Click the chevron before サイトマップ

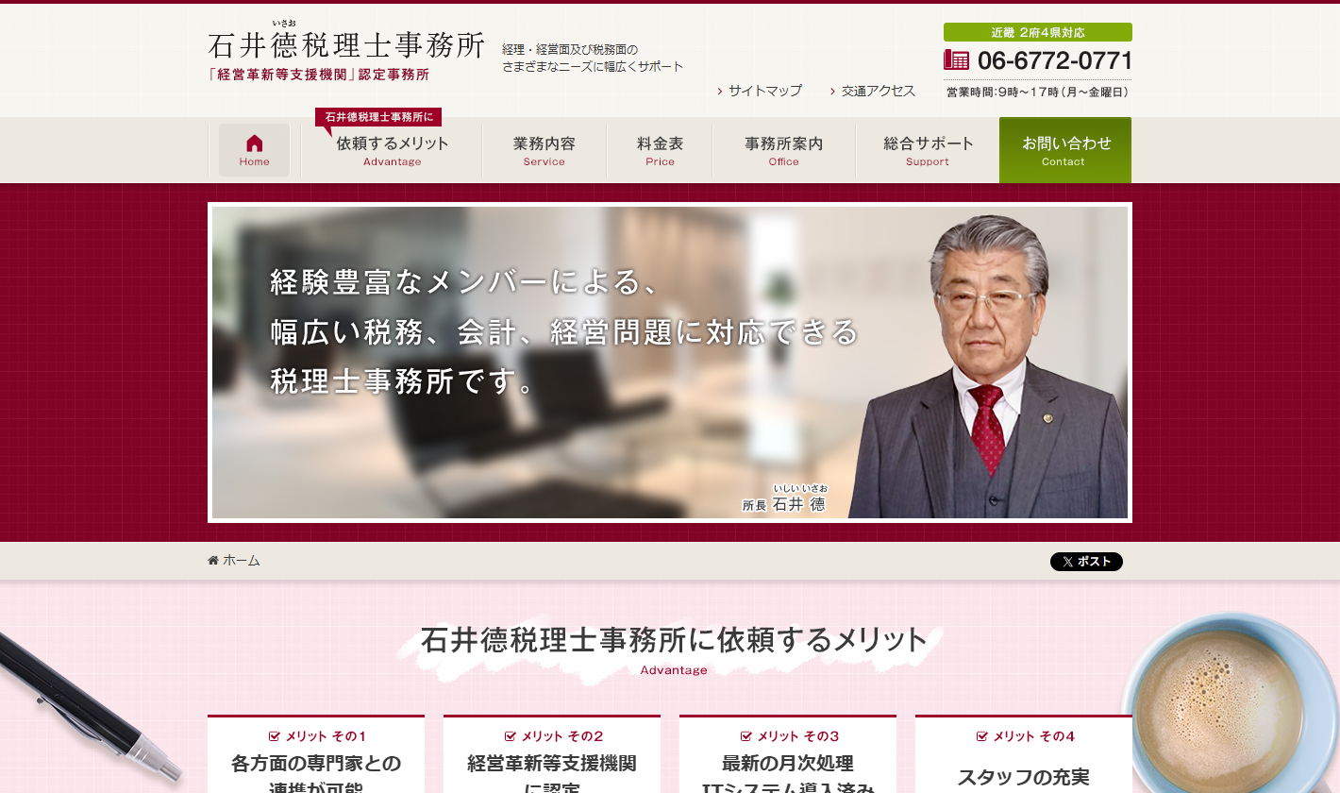(x=718, y=91)
